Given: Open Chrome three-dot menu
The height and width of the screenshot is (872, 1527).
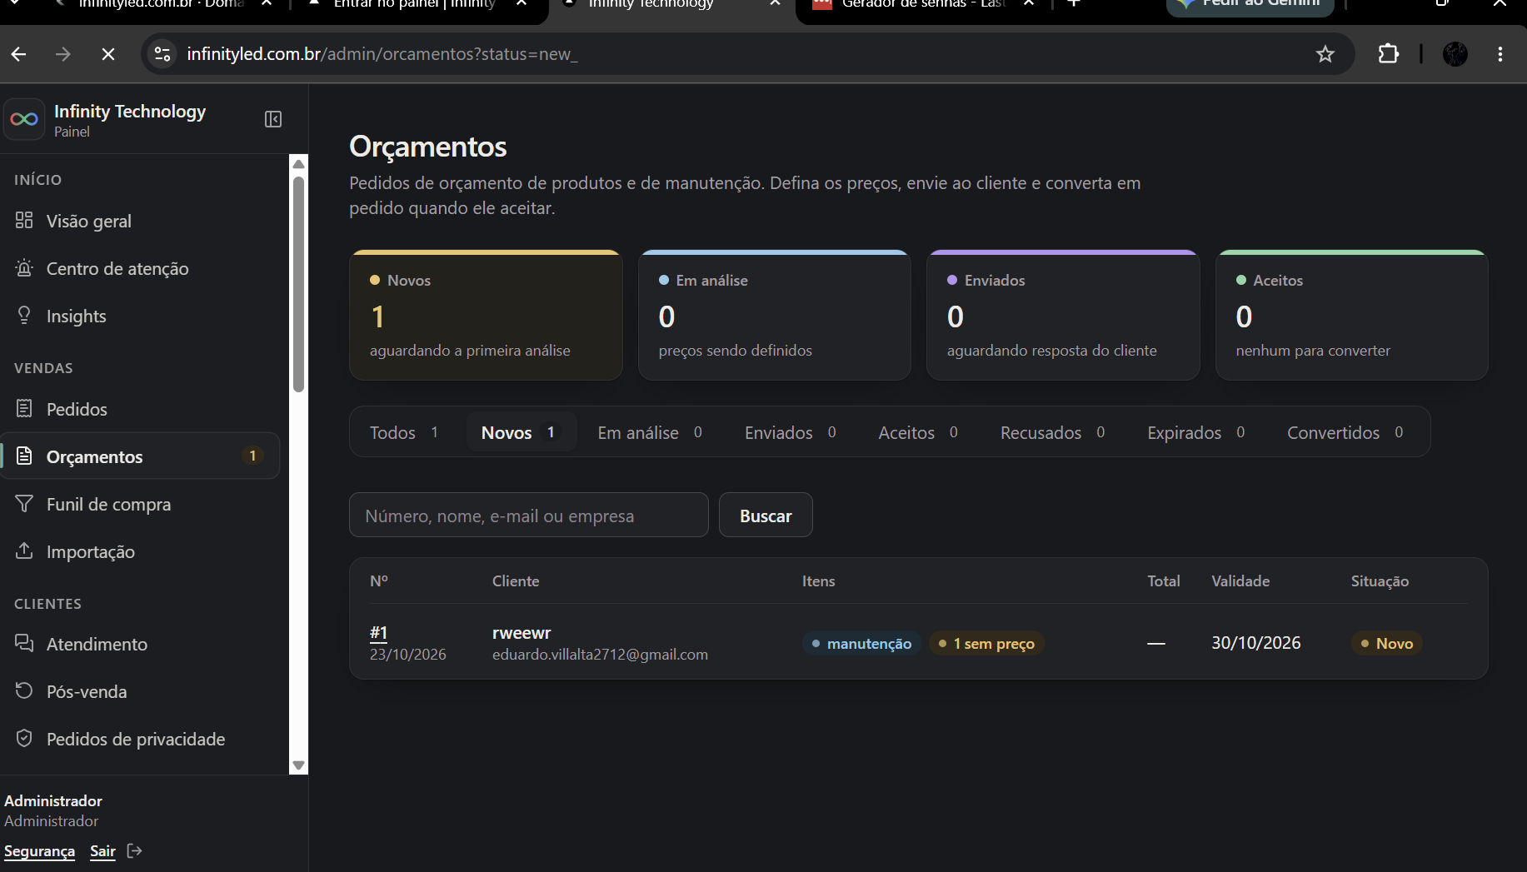Looking at the screenshot, I should click(1500, 54).
